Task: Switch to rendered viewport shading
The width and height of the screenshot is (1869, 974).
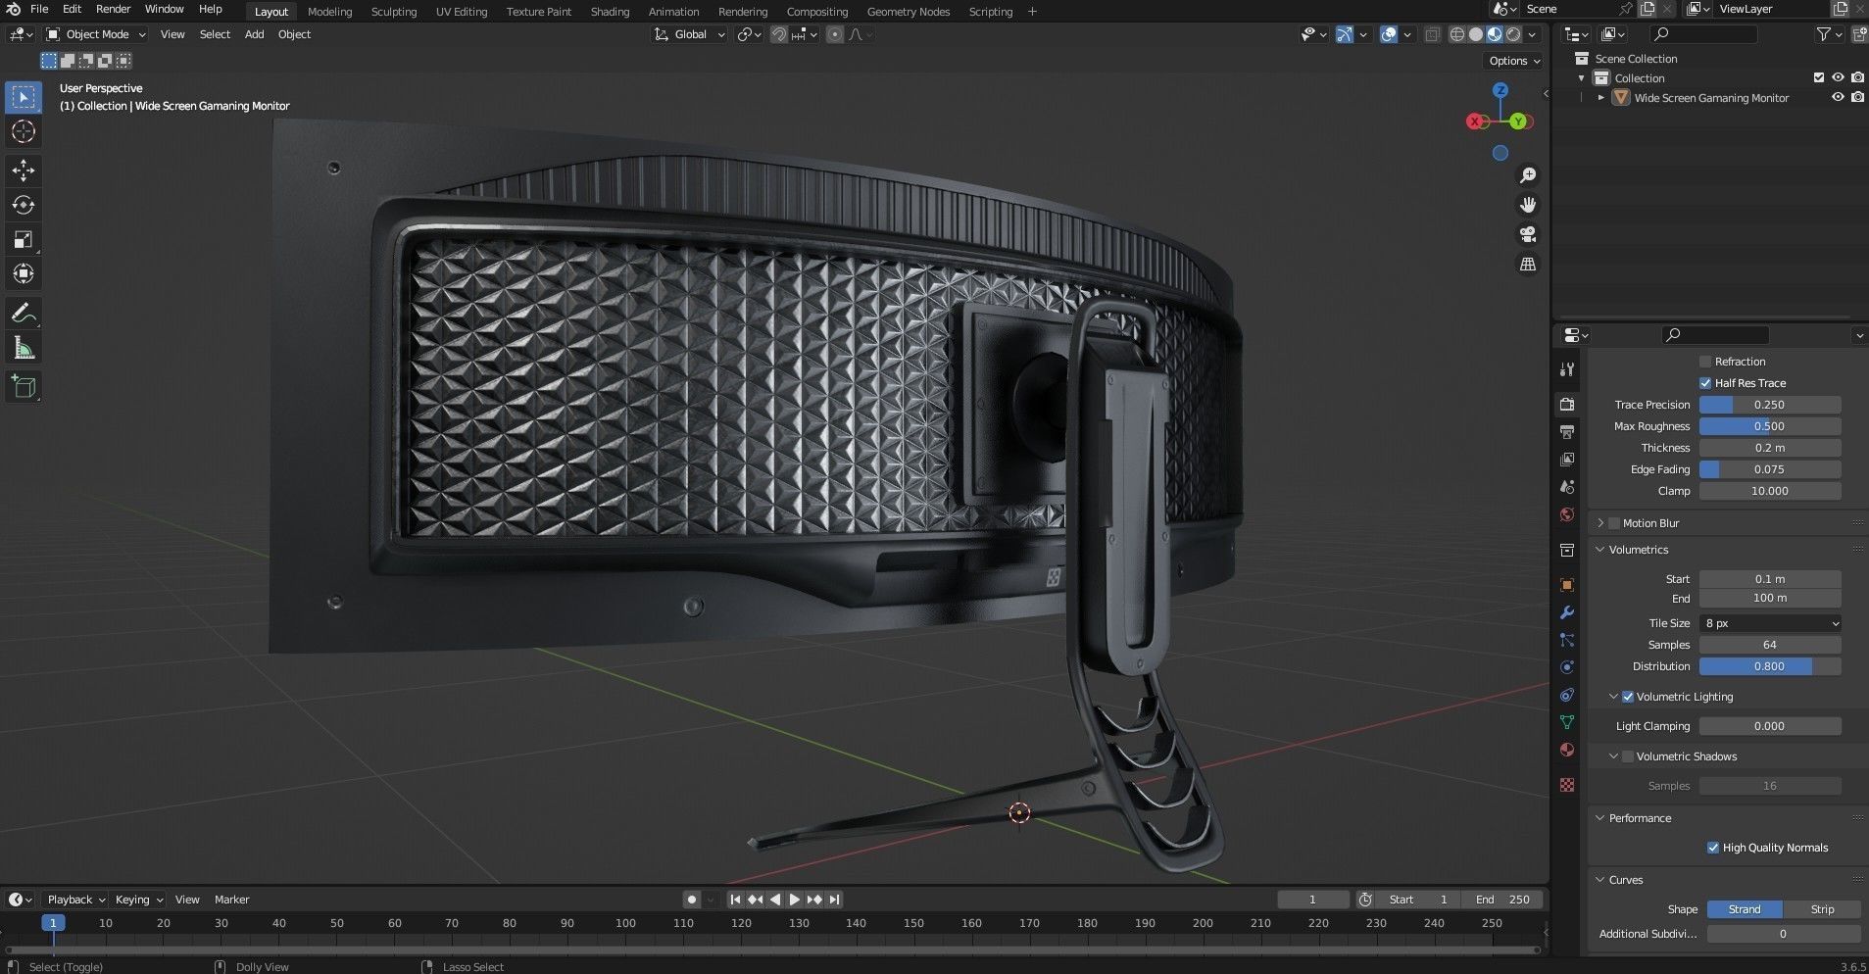Action: click(x=1513, y=34)
